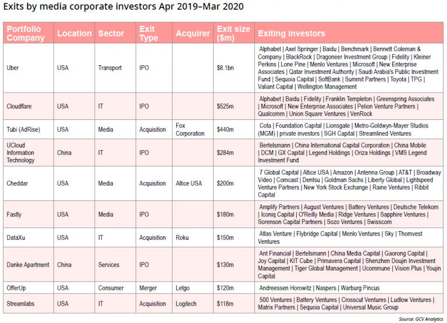447x323 pixels.
Task: Click the Danke Apartment cell
Action: click(x=28, y=265)
